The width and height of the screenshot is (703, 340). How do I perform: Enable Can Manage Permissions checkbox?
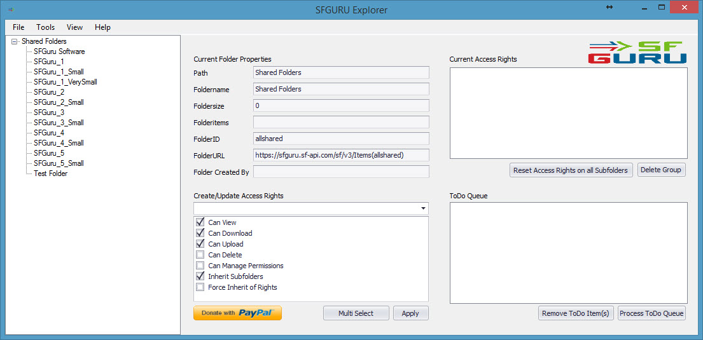click(200, 266)
